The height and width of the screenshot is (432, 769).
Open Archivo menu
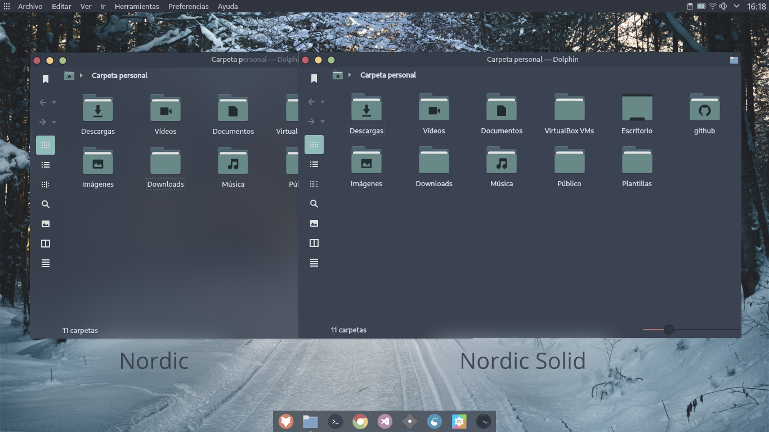30,6
